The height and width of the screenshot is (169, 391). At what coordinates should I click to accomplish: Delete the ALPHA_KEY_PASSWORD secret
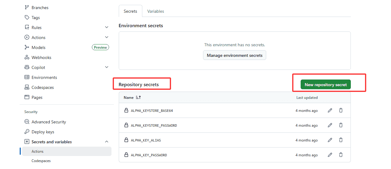click(x=341, y=155)
